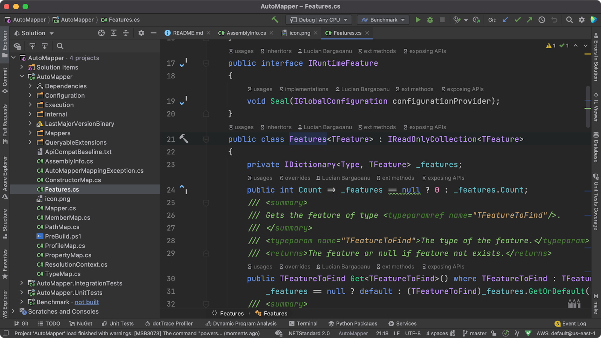Toggle the Structure side tool window

[x=5, y=224]
